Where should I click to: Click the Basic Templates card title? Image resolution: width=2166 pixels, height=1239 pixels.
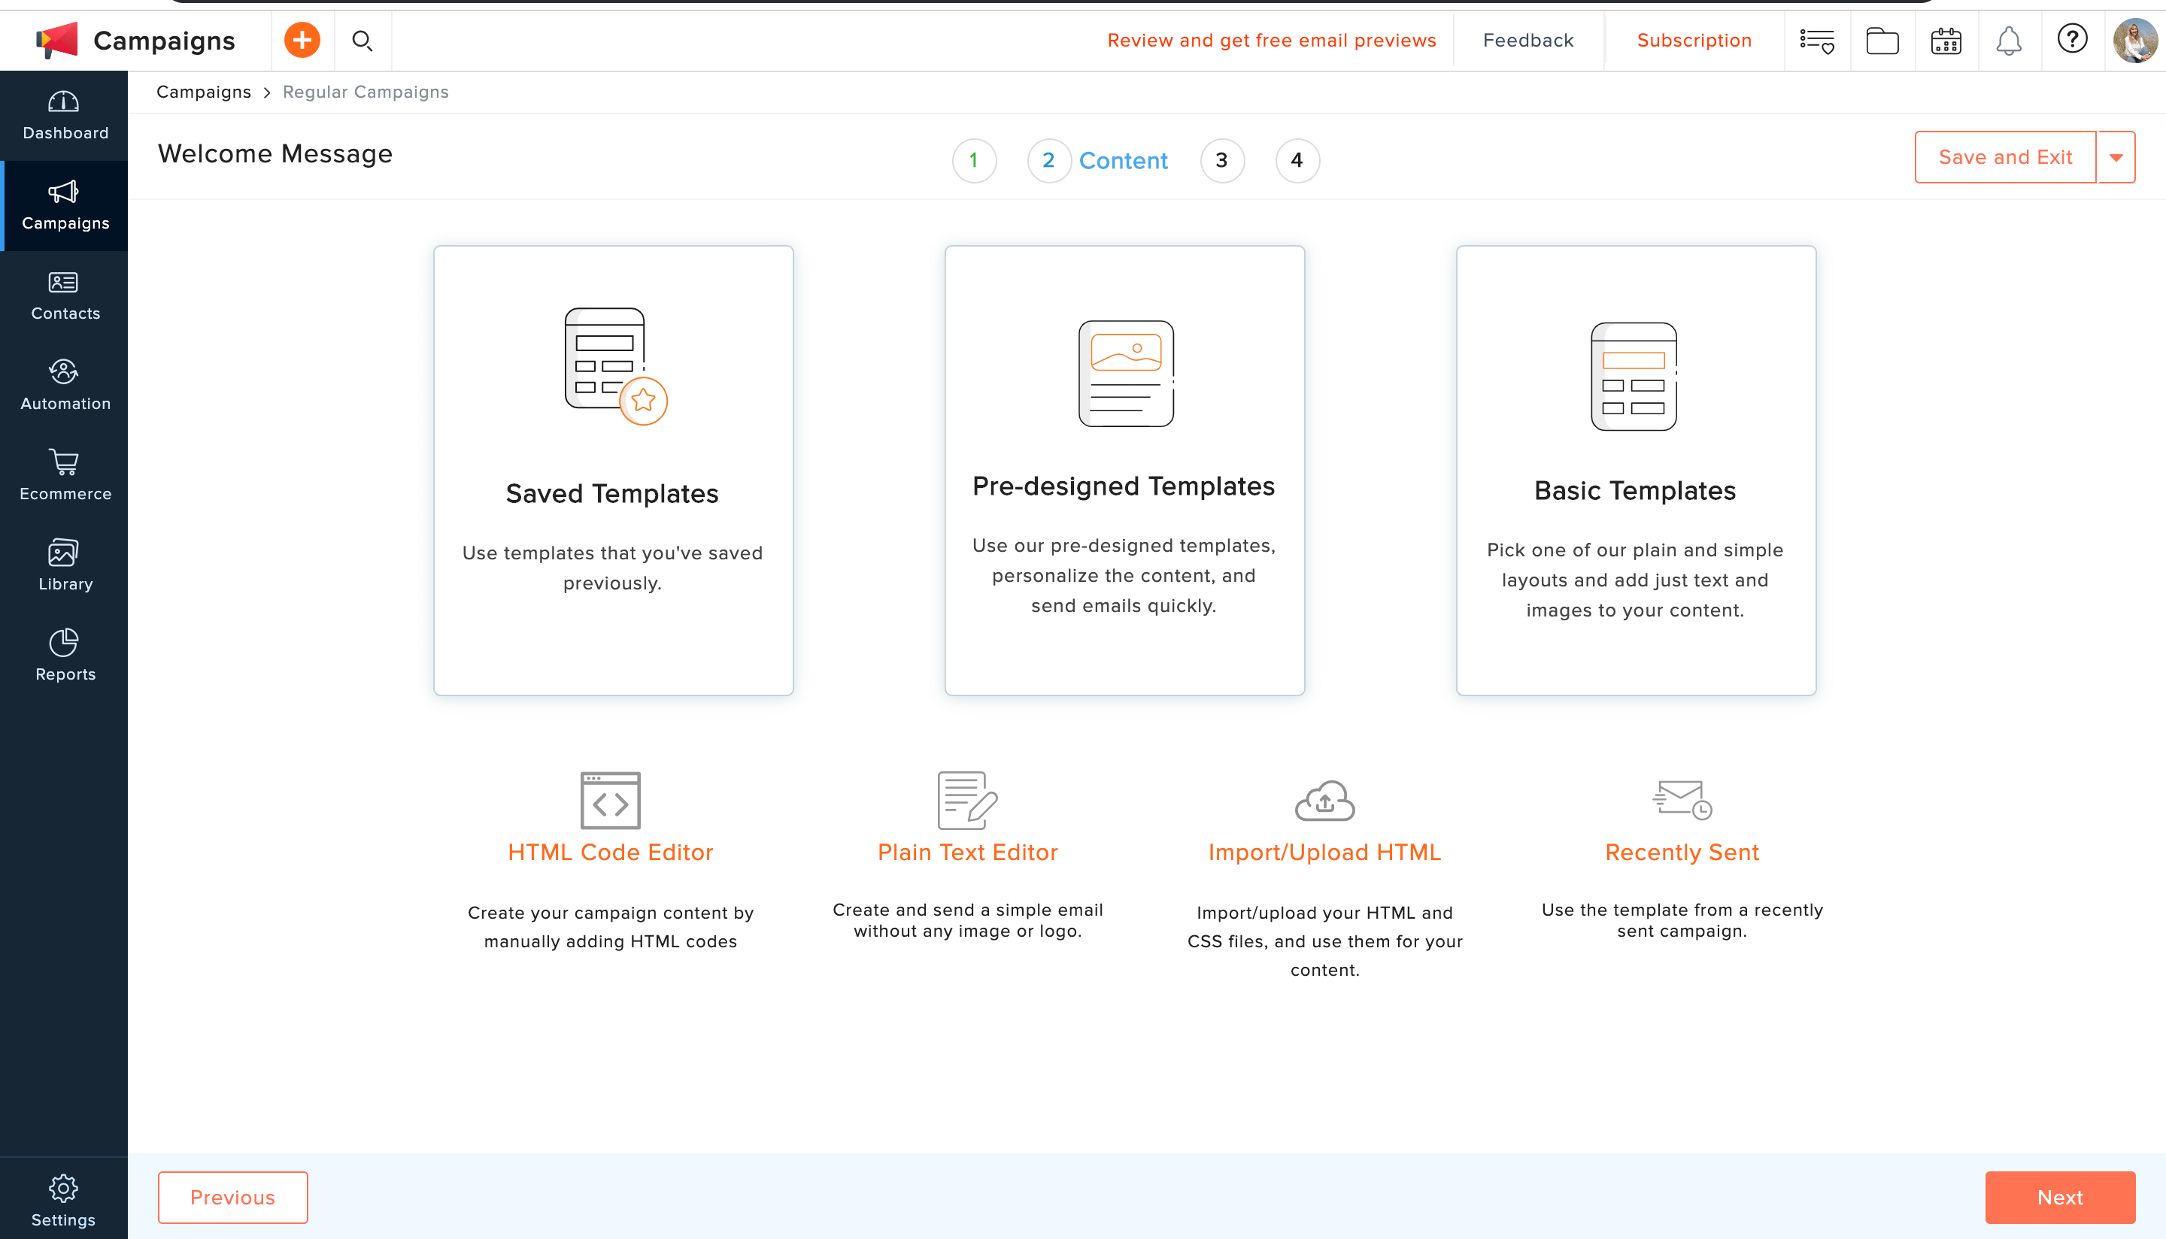tap(1634, 490)
